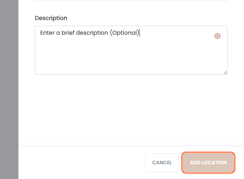
Task: Click the resize grip of the Description textarea
Action: [x=225, y=73]
